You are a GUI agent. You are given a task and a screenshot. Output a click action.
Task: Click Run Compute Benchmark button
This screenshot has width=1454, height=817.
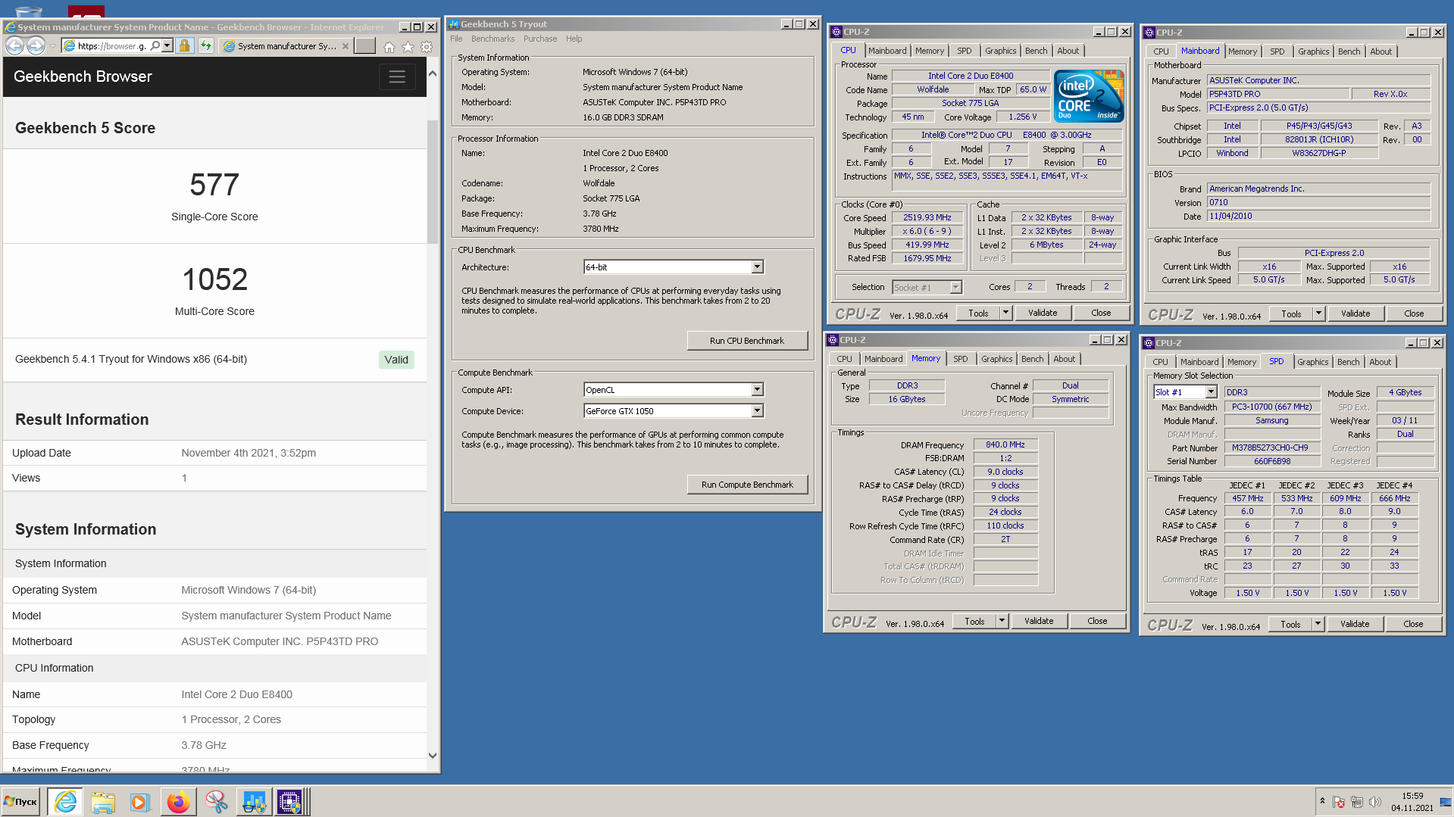click(746, 485)
